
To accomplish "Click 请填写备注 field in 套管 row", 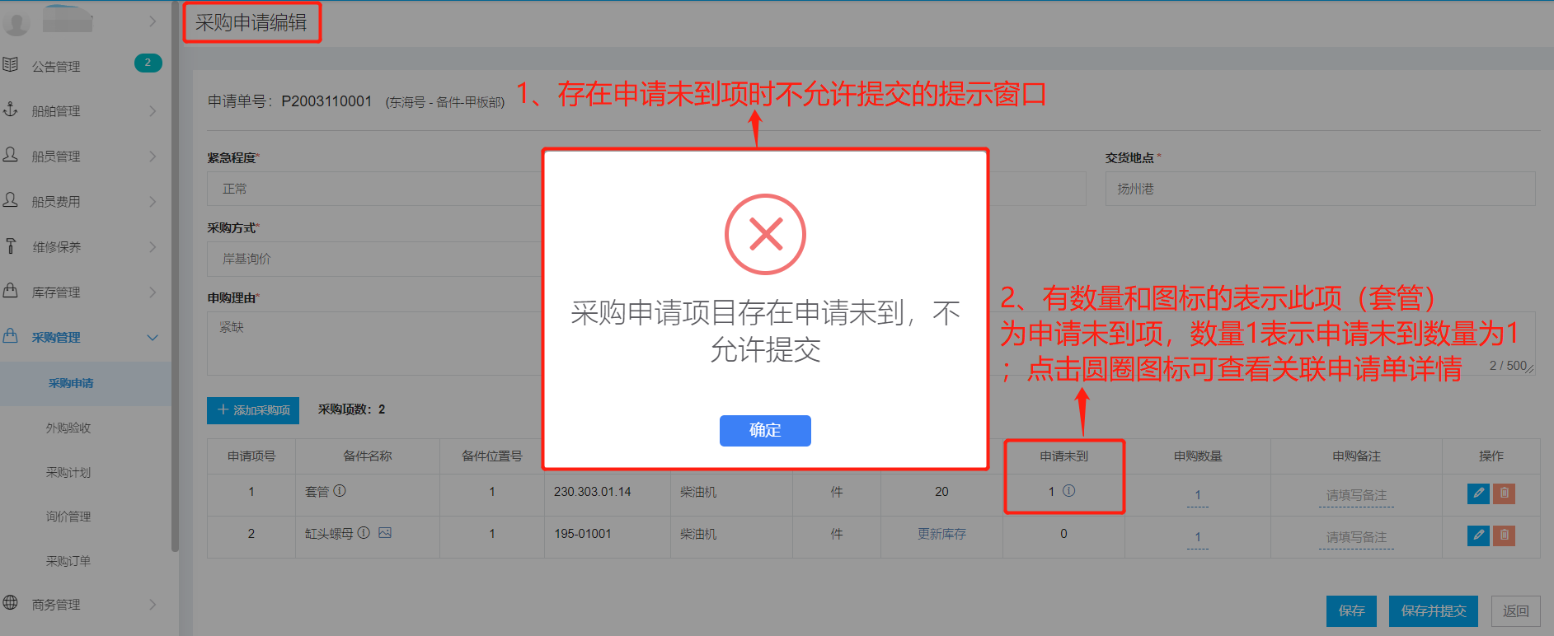I will 1356,496.
